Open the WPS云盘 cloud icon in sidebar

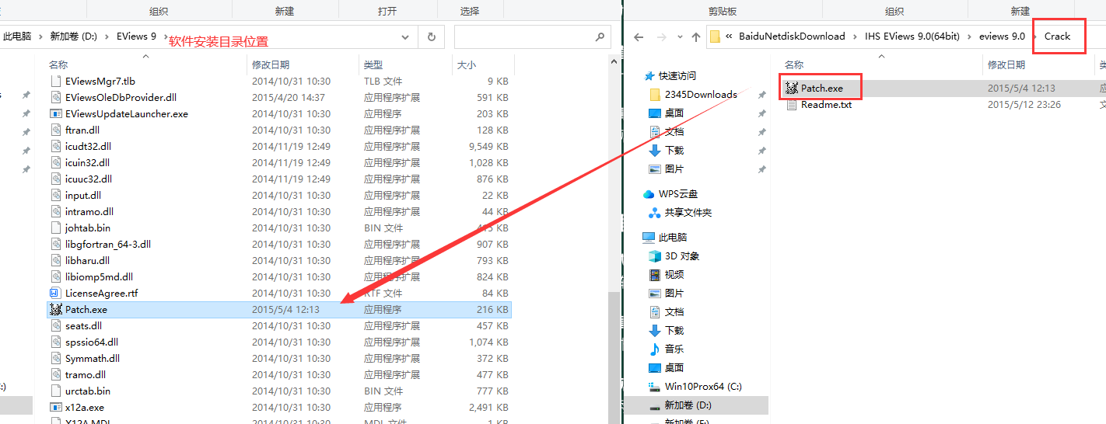(x=649, y=194)
